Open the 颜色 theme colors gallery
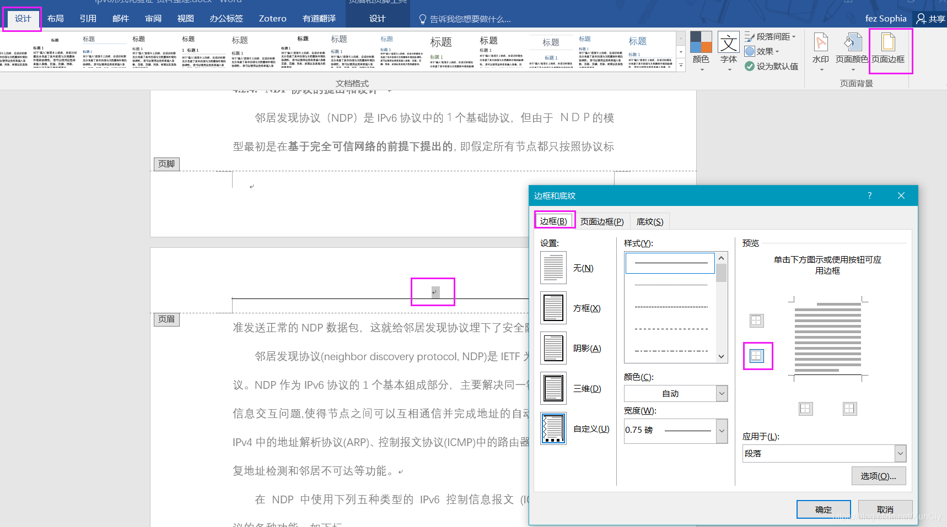 pos(701,51)
